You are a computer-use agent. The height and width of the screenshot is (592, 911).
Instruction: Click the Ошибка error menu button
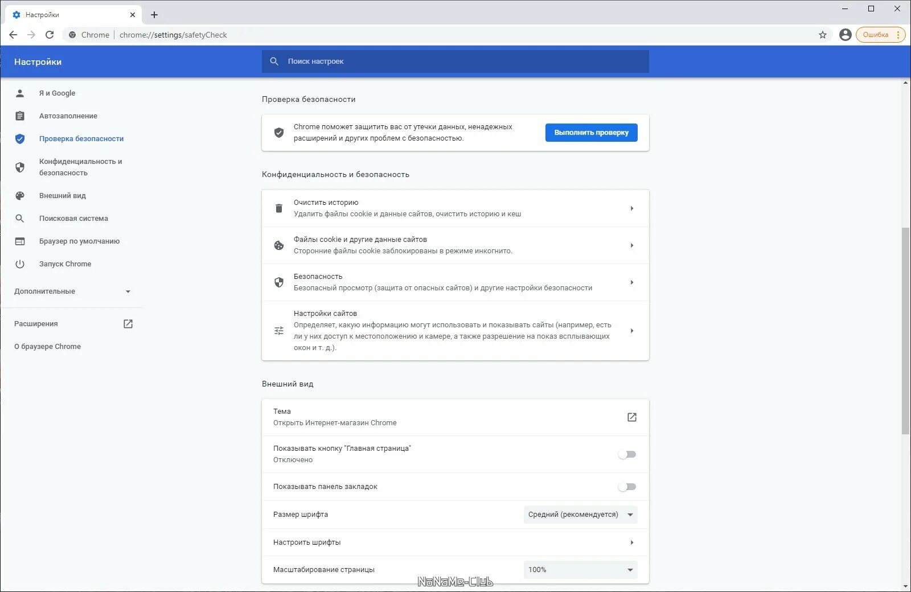[880, 35]
